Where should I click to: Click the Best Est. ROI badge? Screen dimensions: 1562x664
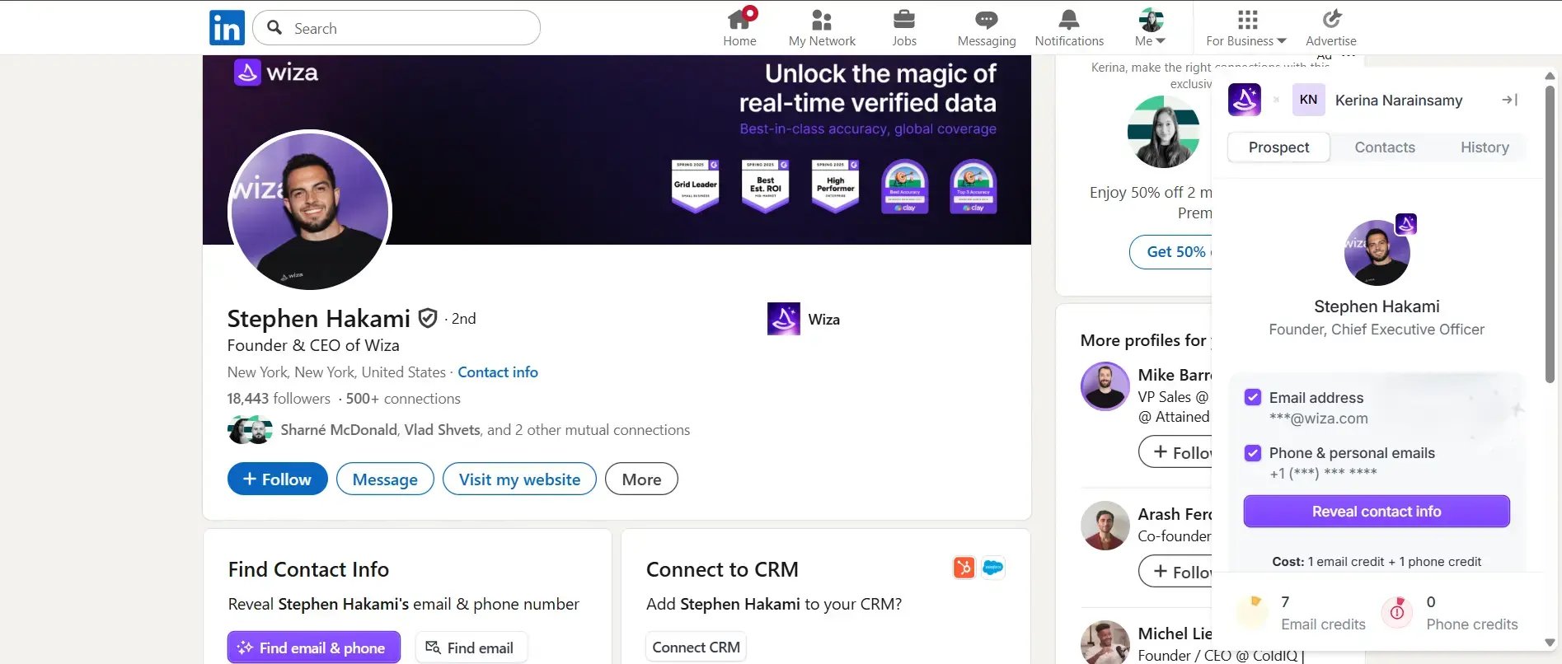click(x=766, y=185)
